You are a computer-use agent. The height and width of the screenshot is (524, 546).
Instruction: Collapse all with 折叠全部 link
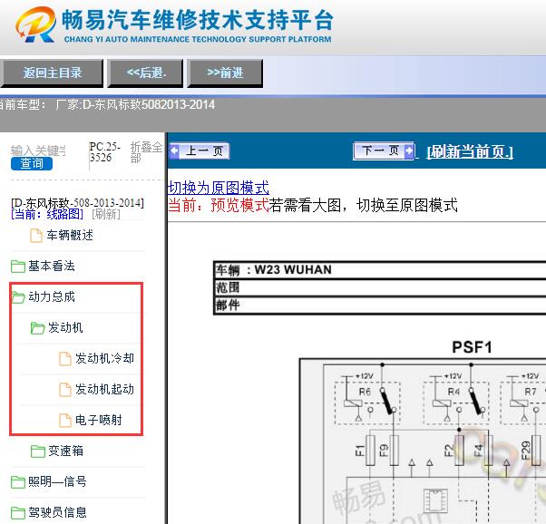pos(146,152)
